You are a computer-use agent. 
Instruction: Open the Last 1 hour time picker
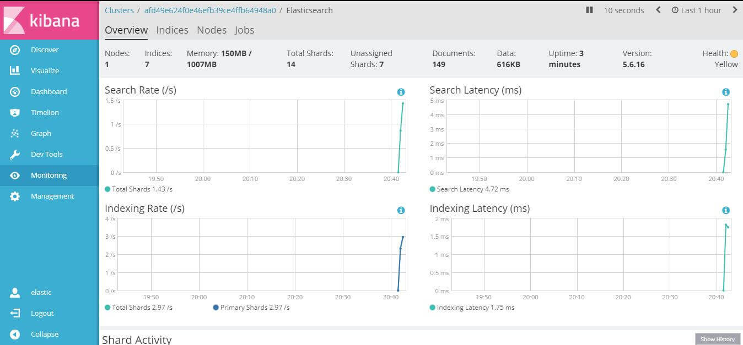[696, 10]
